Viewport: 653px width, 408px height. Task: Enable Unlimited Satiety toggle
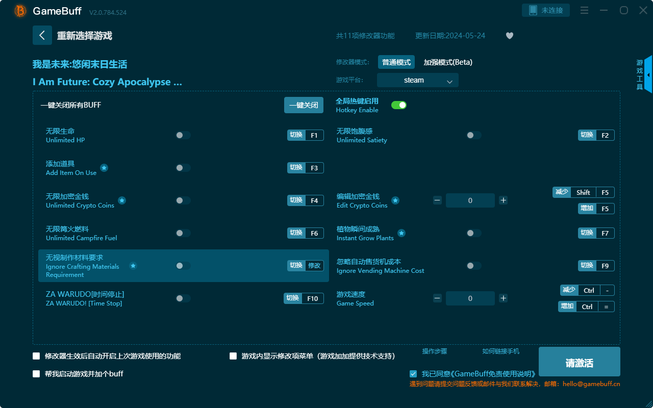tap(474, 135)
